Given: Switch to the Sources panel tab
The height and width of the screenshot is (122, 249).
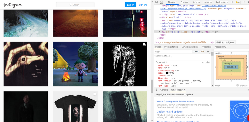Looking at the screenshot, I should click(x=196, y=2).
